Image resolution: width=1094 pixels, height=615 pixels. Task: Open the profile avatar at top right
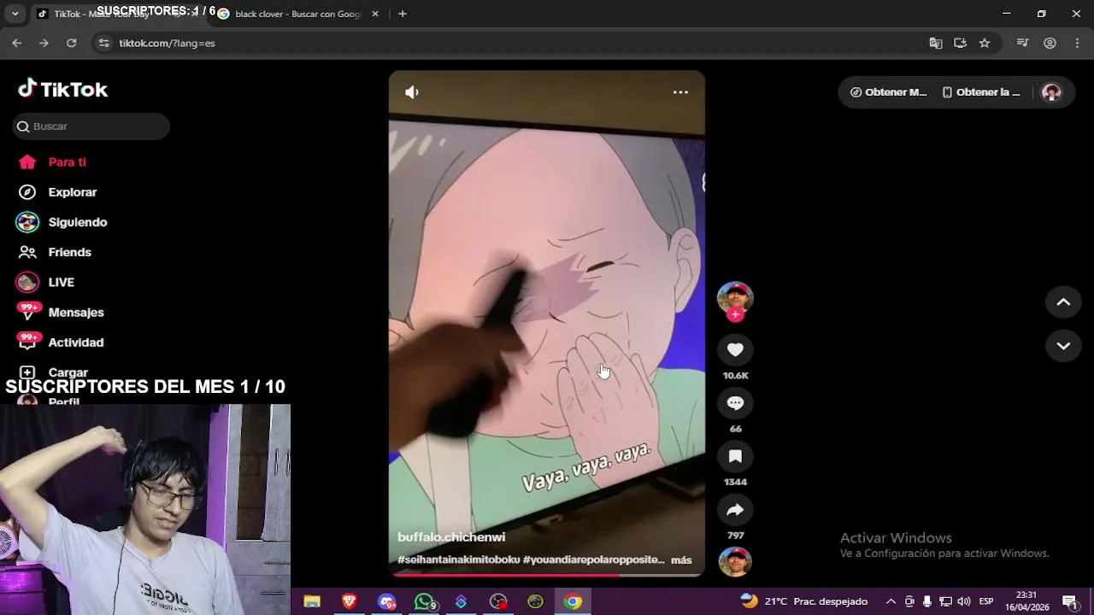[1051, 92]
